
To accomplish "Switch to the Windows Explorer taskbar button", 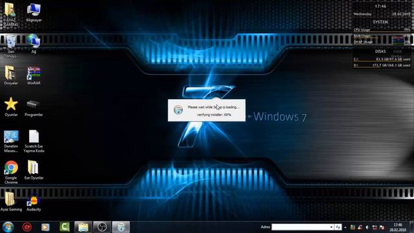I will (x=83, y=227).
